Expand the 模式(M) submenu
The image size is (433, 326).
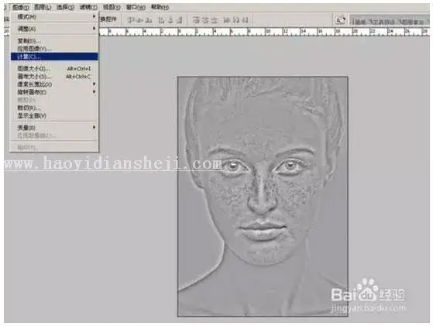pos(54,17)
